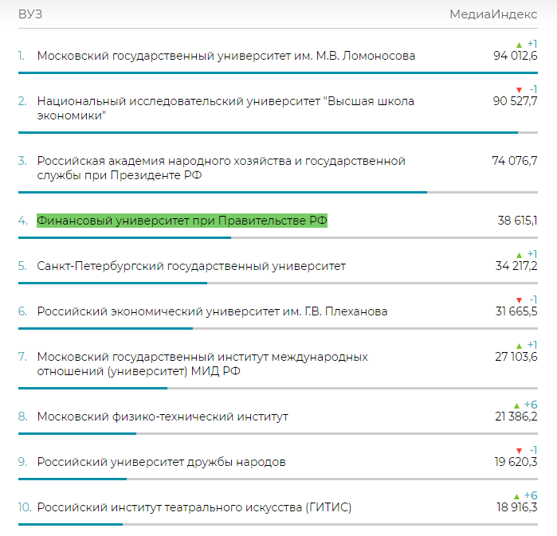The image size is (557, 536).
Task: Select Московский физико-технический институт
Action: pos(163,417)
